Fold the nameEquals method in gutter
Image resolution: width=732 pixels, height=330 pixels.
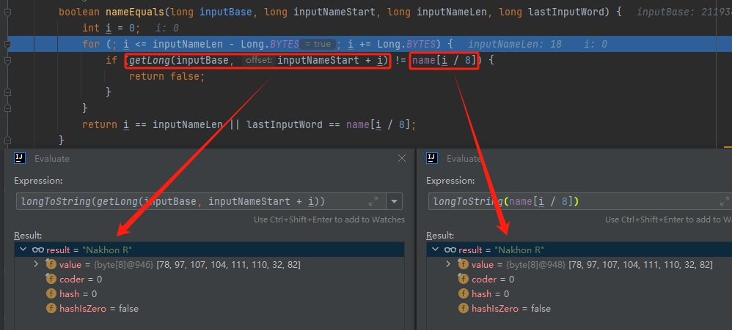click(x=7, y=12)
